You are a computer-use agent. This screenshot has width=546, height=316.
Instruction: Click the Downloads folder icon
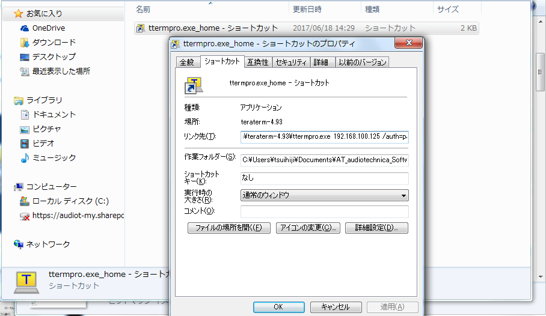click(x=25, y=43)
